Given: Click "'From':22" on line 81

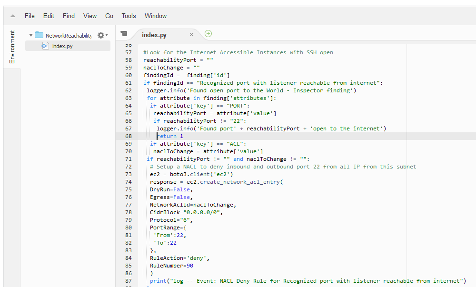Looking at the screenshot, I should (168, 235).
